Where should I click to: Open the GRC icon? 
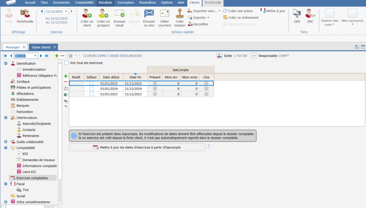click(x=310, y=13)
